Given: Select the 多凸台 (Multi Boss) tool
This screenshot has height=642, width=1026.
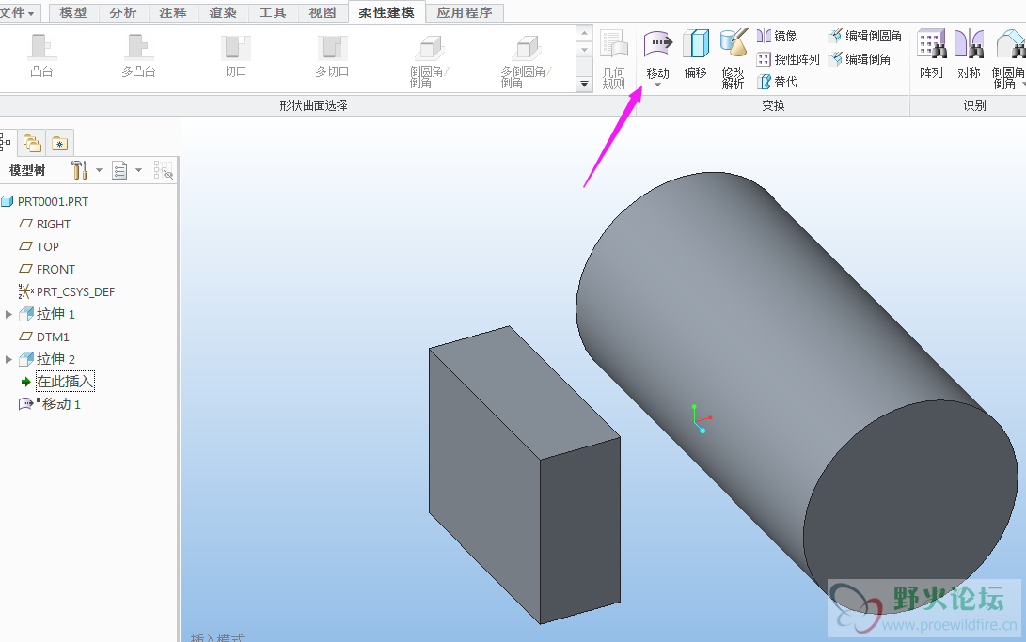Looking at the screenshot, I should click(138, 55).
